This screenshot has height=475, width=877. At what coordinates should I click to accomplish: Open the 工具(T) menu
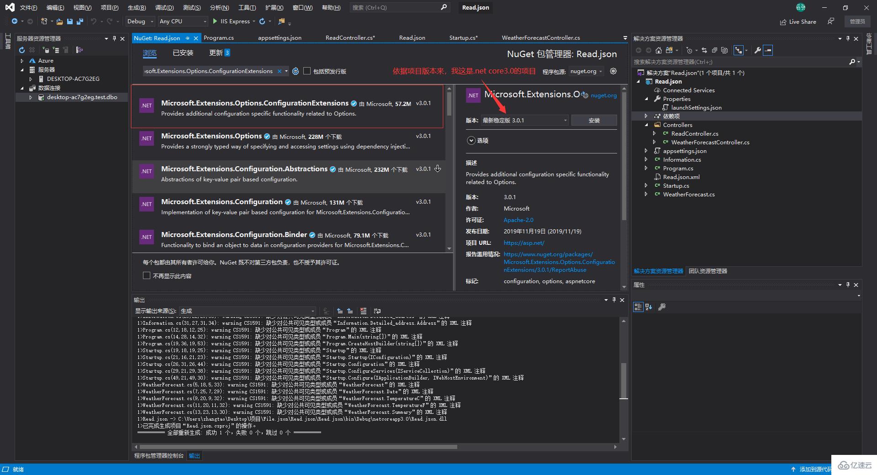pyautogui.click(x=247, y=8)
